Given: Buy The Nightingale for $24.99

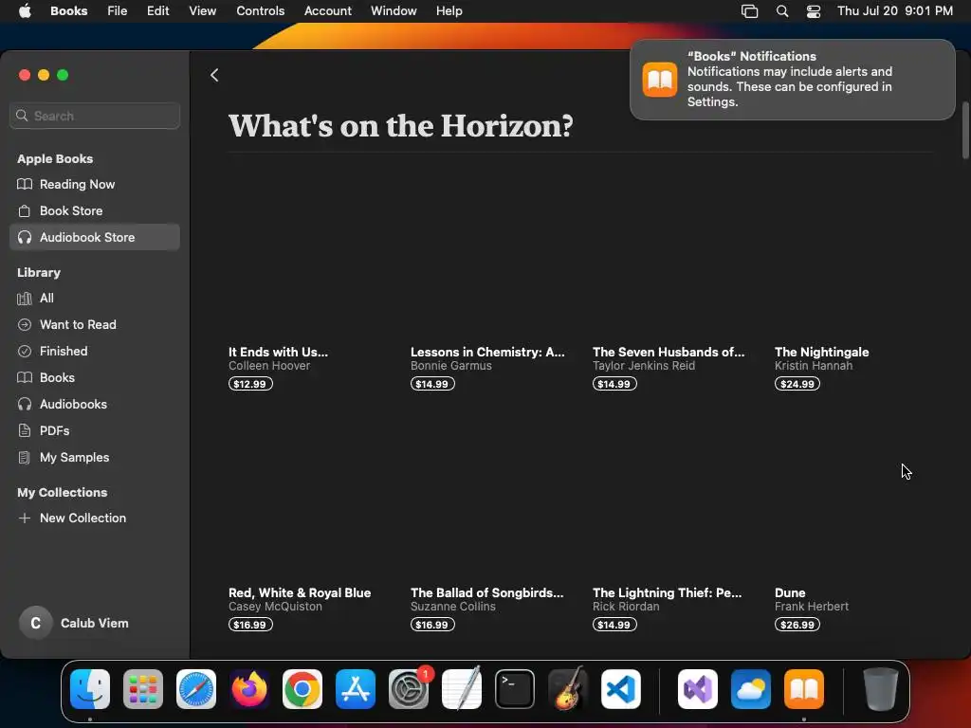Looking at the screenshot, I should click(x=797, y=384).
